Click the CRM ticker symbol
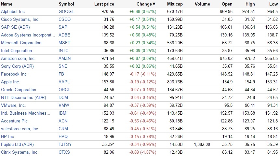 pos(63,129)
